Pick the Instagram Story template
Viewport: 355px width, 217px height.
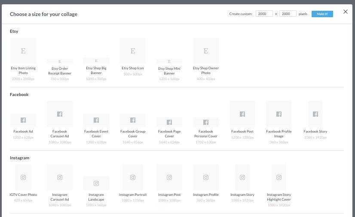click(x=242, y=177)
